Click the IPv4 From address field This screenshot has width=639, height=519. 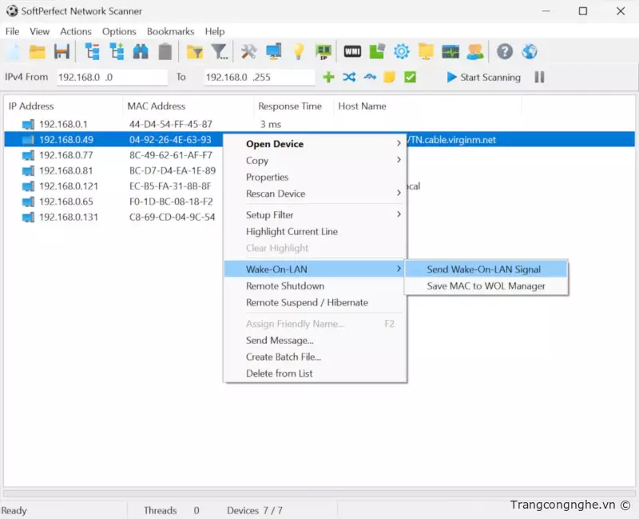112,78
